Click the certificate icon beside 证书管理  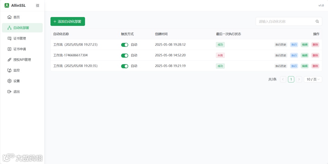[9, 39]
